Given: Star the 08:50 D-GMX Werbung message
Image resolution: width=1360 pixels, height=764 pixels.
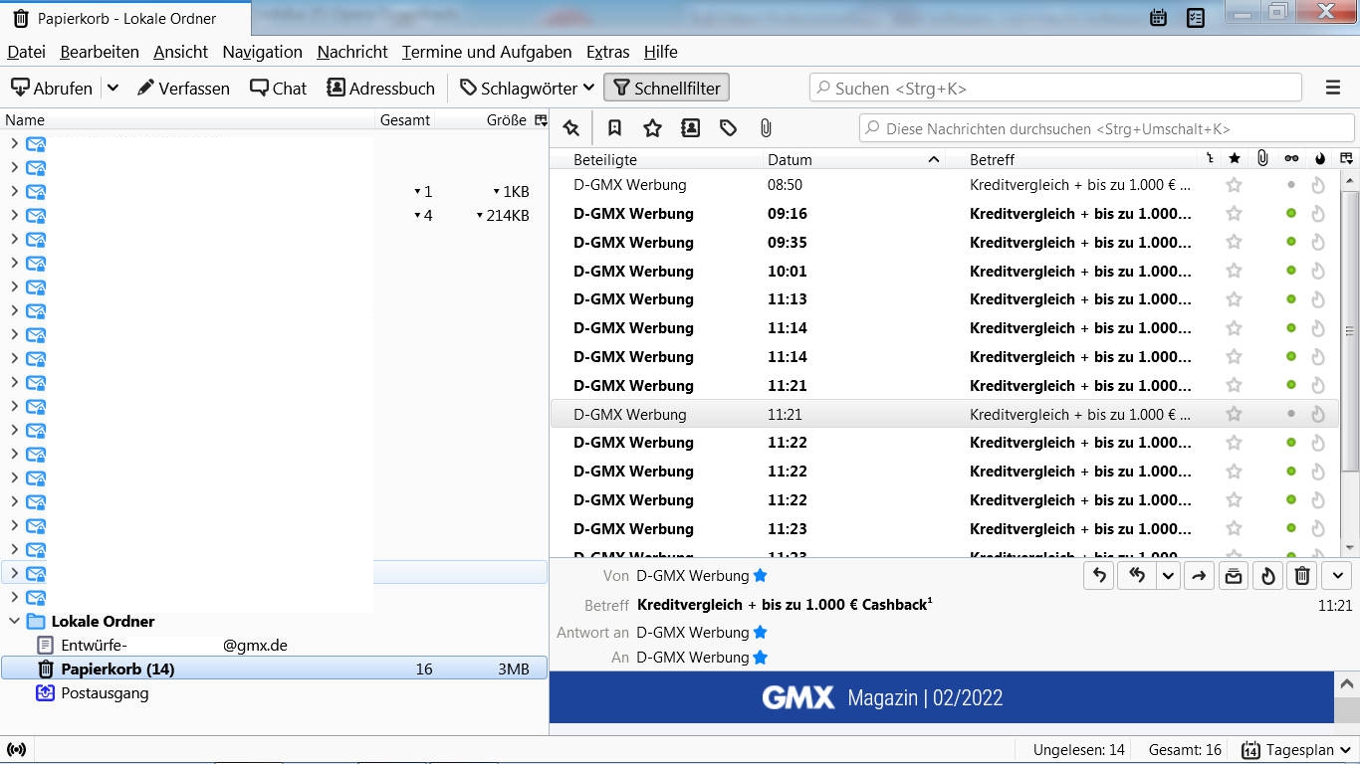Looking at the screenshot, I should 1234,185.
